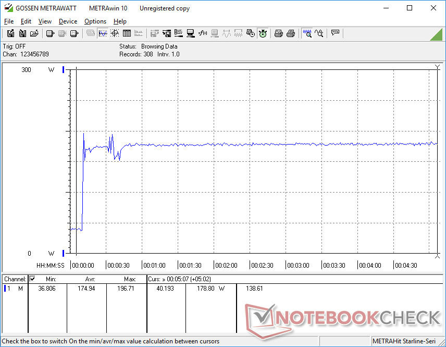Click the grayed-out bar chart view icon
Image resolution: width=446 pixels, height=347 pixels.
139,33
